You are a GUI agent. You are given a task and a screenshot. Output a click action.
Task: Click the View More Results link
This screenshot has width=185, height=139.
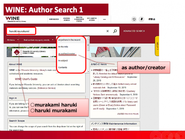[128, 114]
